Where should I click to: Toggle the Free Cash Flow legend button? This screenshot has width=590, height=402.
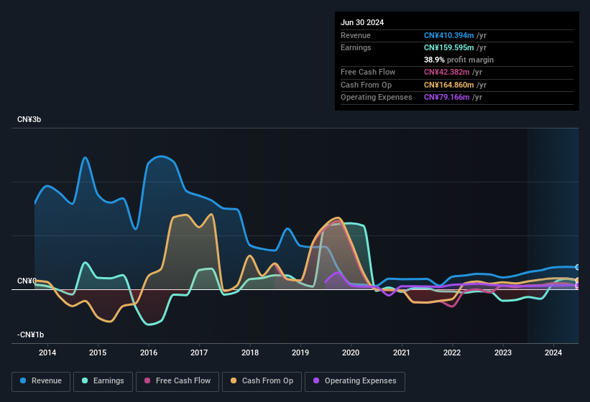pyautogui.click(x=178, y=381)
